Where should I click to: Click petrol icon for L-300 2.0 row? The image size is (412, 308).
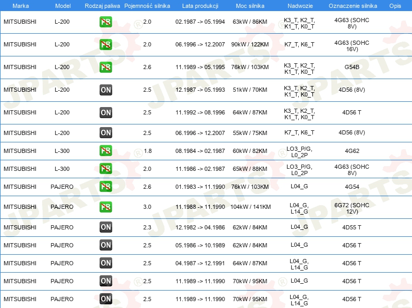point(105,169)
